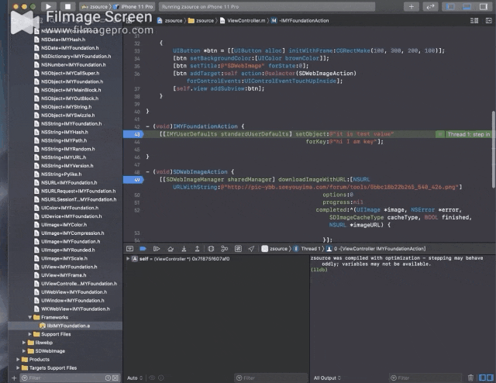Click the add file plus button in navigator
The image size is (496, 383).
tap(14, 378)
